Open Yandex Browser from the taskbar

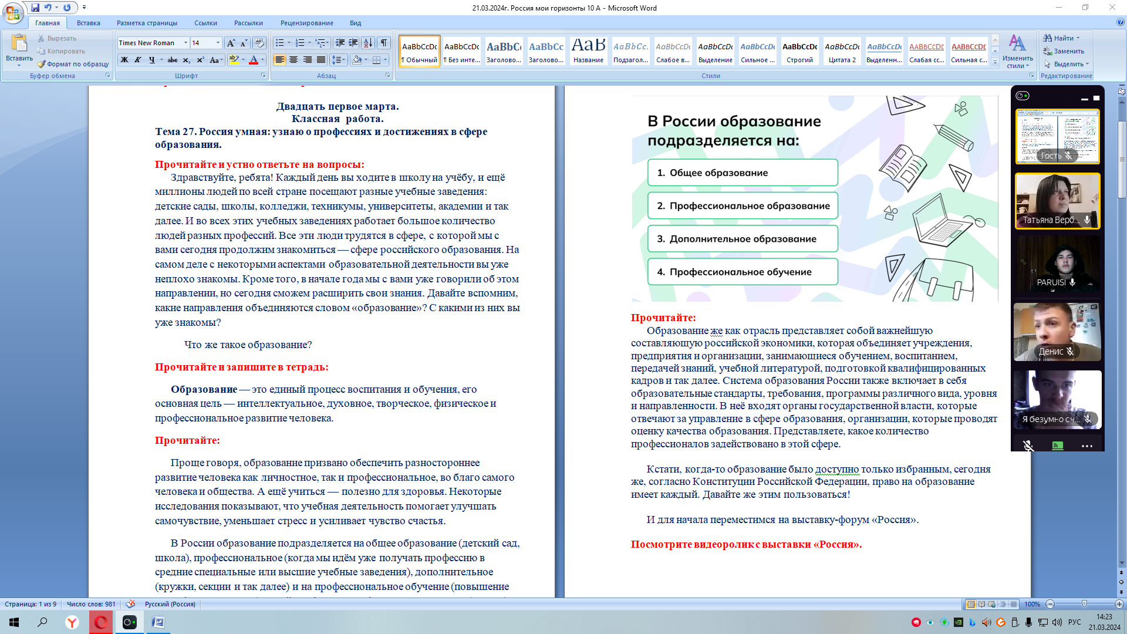click(x=72, y=622)
